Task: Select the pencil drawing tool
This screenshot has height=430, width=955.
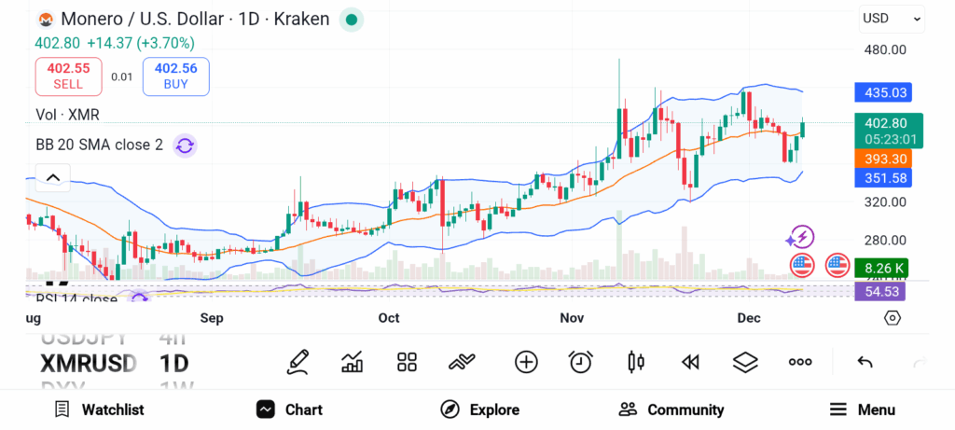Action: (x=298, y=362)
